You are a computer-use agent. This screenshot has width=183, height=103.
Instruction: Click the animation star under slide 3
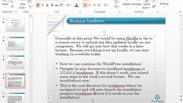pyautogui.click(x=3, y=60)
